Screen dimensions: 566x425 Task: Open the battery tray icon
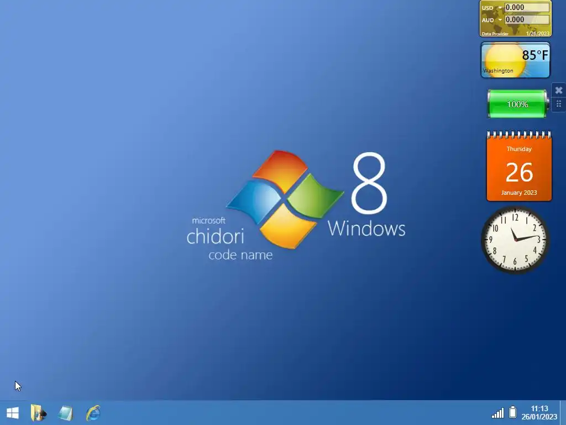tap(512, 412)
